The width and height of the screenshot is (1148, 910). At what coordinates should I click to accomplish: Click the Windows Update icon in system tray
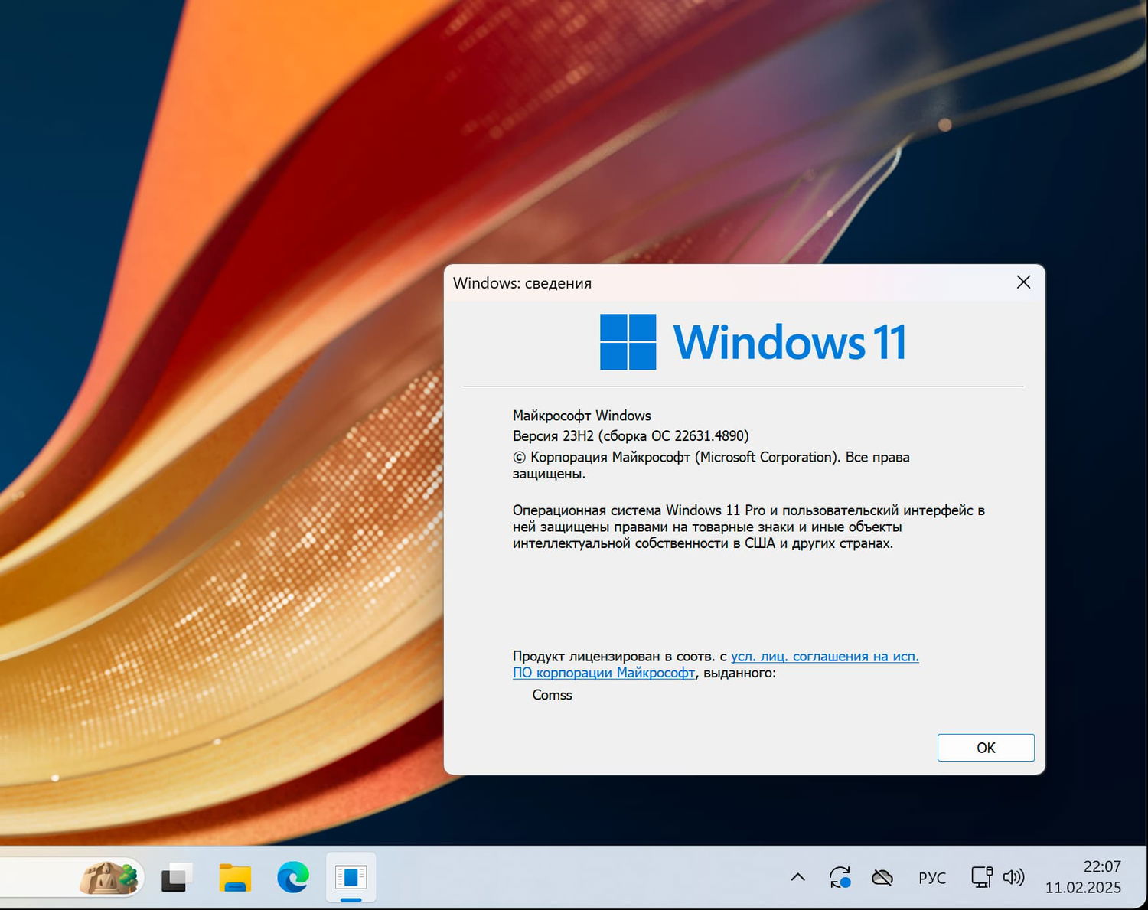840,877
